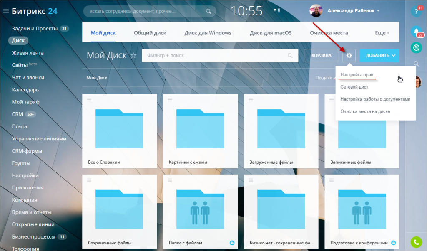Image resolution: width=427 pixels, height=251 pixels.
Task: Open Сайты beta in the sidebar
Action: pyautogui.click(x=24, y=65)
